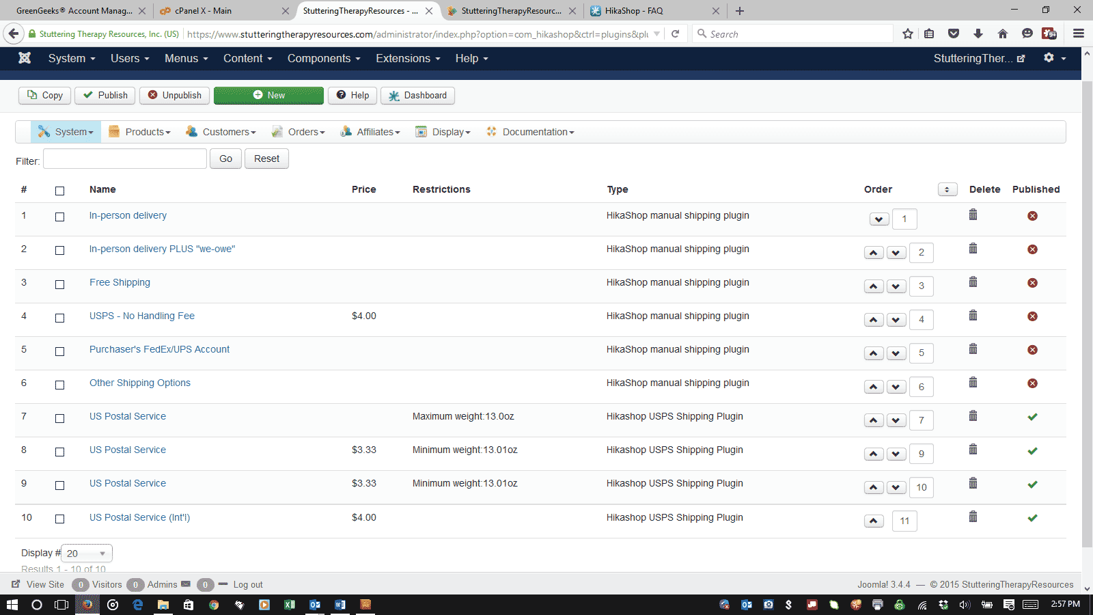Expand the HikaShop System dropdown
This screenshot has height=615, width=1093.
pyautogui.click(x=66, y=132)
